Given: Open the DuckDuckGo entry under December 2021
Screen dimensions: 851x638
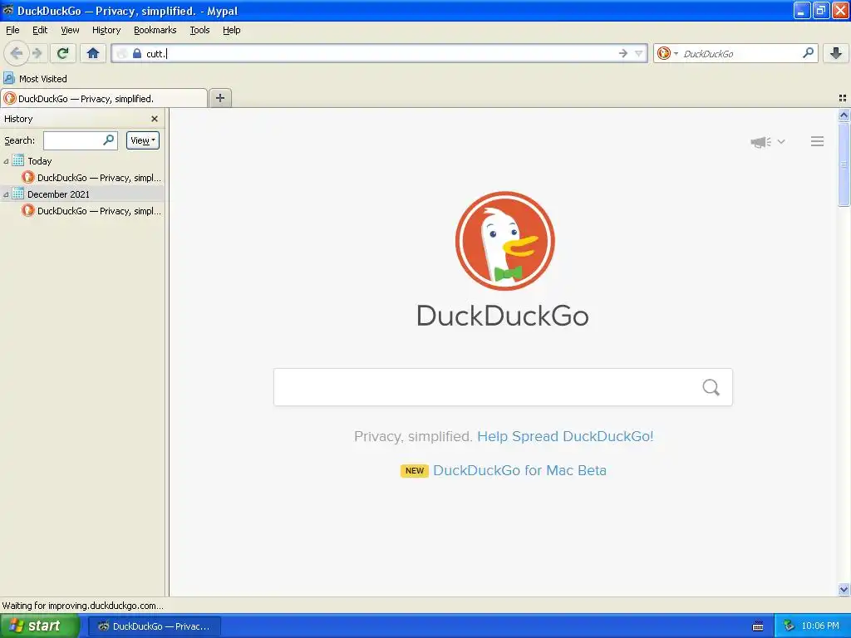Looking at the screenshot, I should 91,210.
